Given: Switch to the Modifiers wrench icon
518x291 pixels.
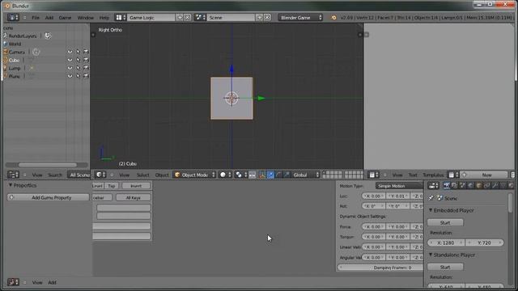Looking at the screenshot, I should click(x=495, y=186).
